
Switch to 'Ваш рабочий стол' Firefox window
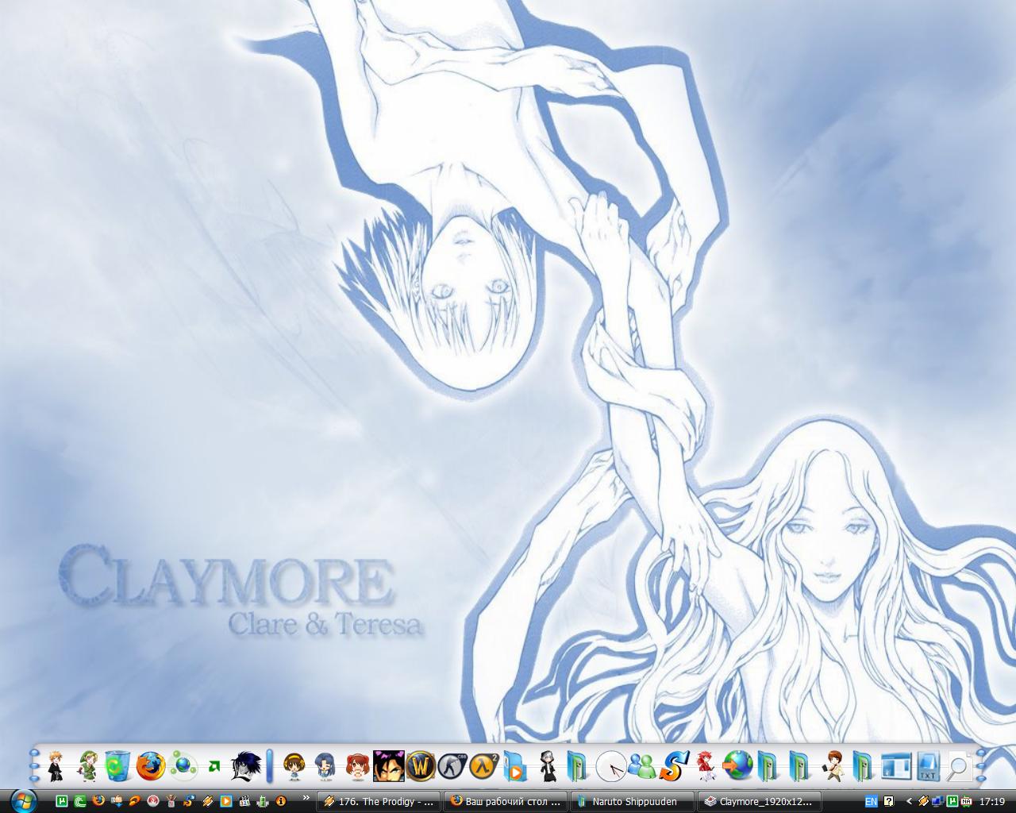506,802
